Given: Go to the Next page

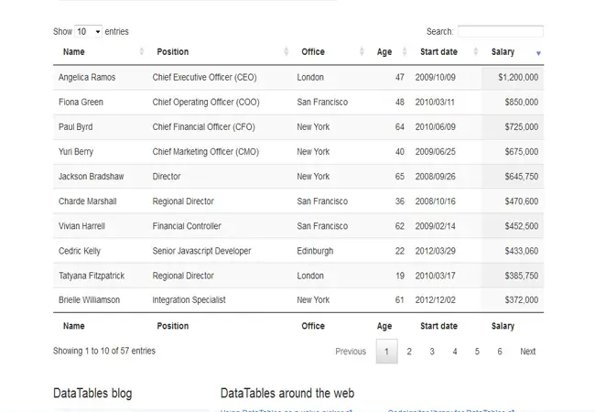Looking at the screenshot, I should pos(528,352).
